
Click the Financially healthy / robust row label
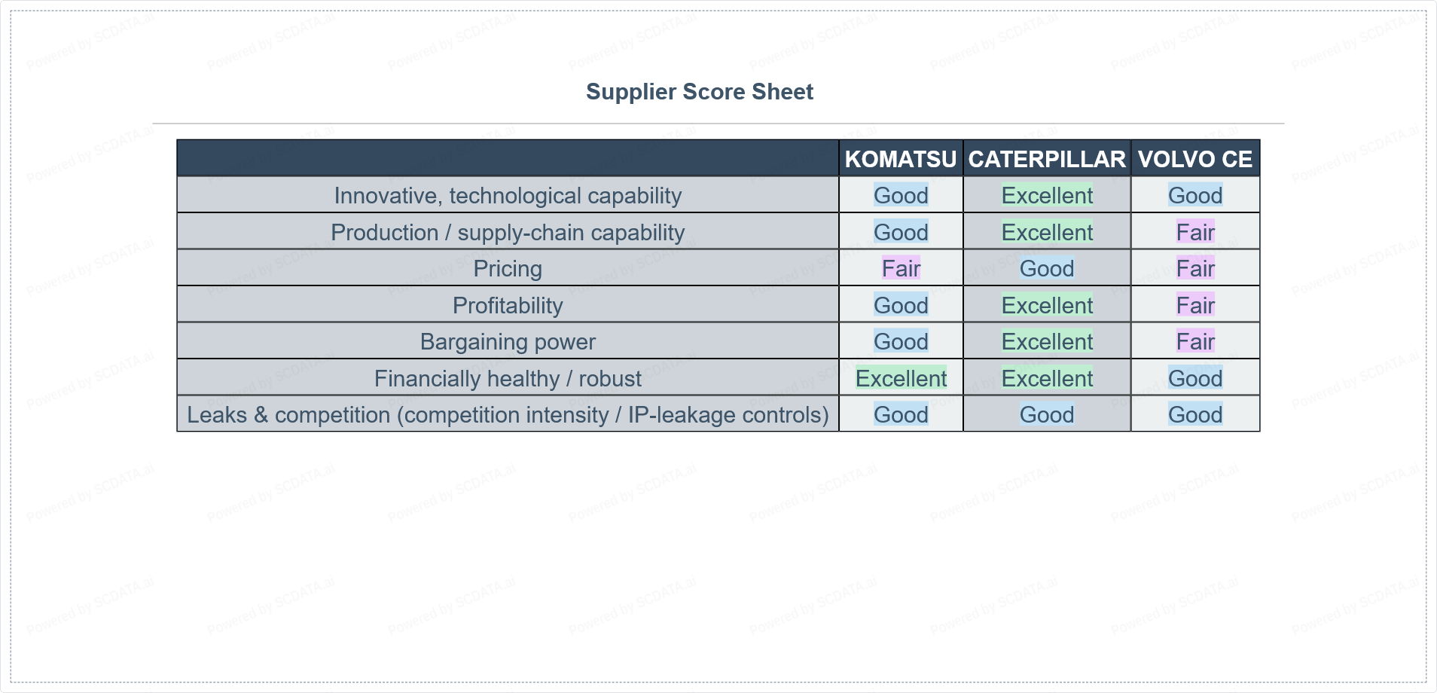pos(508,379)
